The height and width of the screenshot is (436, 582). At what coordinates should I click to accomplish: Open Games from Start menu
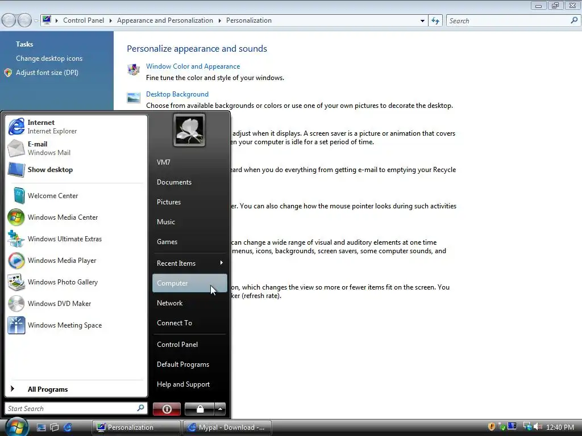pyautogui.click(x=189, y=242)
